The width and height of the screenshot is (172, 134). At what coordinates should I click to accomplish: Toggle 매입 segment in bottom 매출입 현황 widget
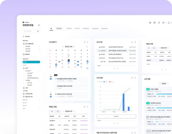click(58, 111)
